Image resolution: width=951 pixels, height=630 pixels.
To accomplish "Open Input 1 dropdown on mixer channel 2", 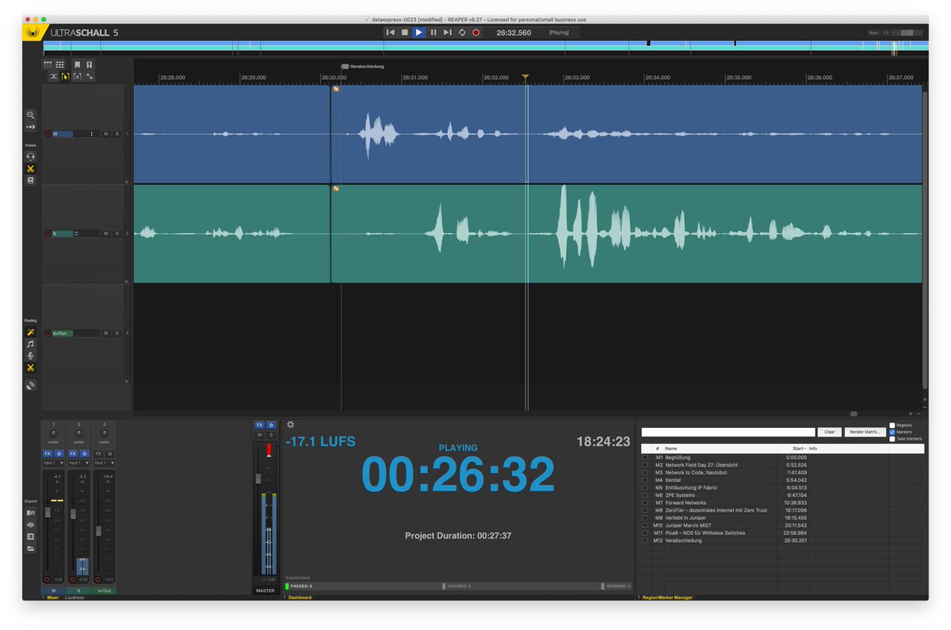I will tap(78, 463).
